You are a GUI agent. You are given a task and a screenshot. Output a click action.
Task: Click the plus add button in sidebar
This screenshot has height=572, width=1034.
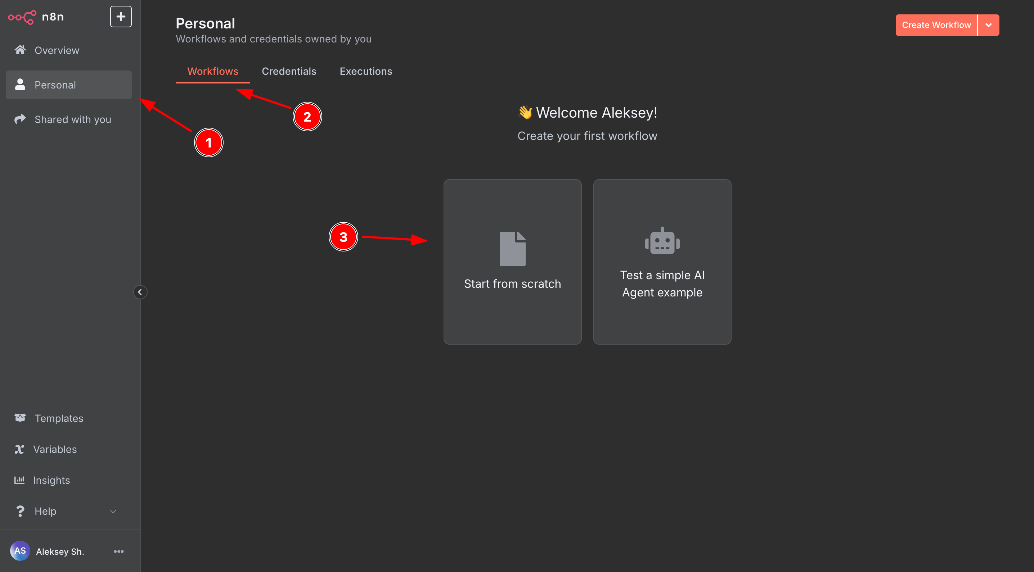coord(121,17)
